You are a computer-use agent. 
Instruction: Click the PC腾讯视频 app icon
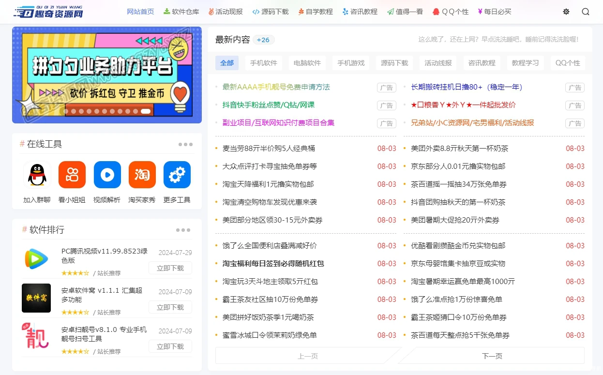[x=36, y=259]
